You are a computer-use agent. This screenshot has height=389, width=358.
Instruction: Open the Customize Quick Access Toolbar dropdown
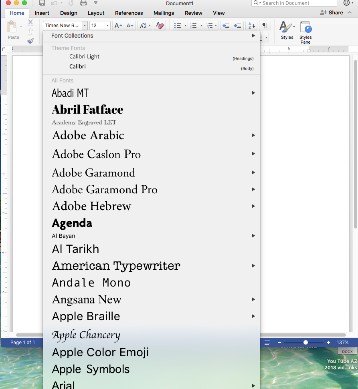[x=96, y=3]
